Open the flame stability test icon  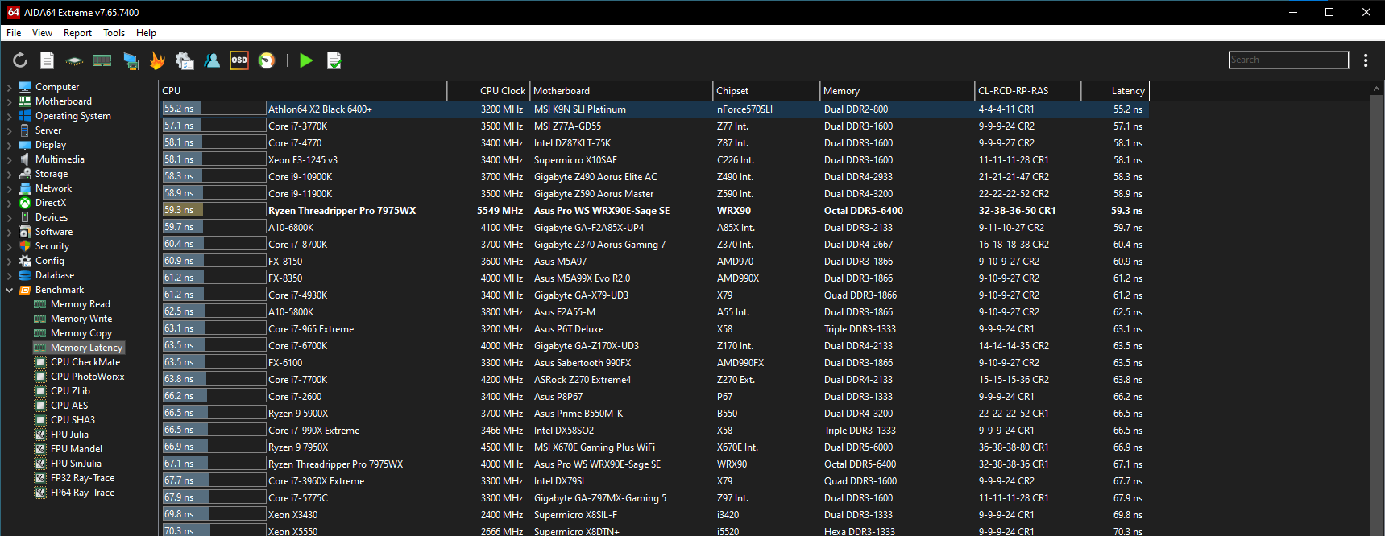pyautogui.click(x=157, y=60)
